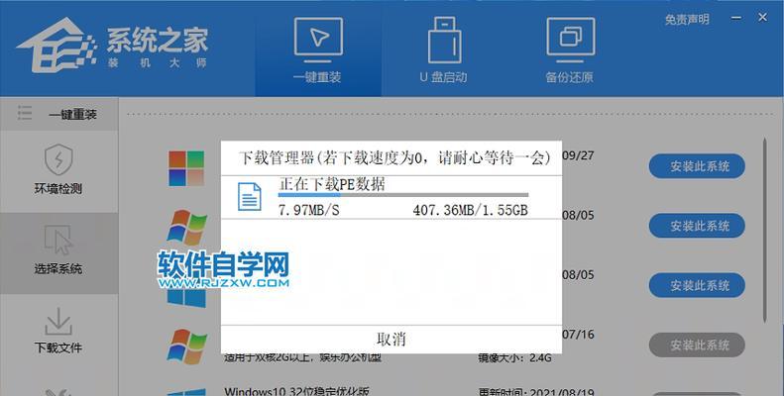The image size is (784, 396).
Task: Click the 正在下载PE数据 label
Action: (332, 184)
